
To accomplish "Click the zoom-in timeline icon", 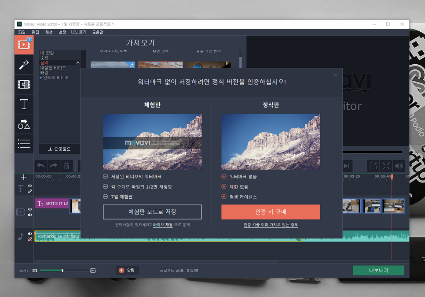I will 93,271.
